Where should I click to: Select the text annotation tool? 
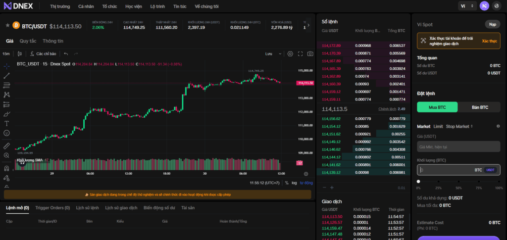pos(7,123)
